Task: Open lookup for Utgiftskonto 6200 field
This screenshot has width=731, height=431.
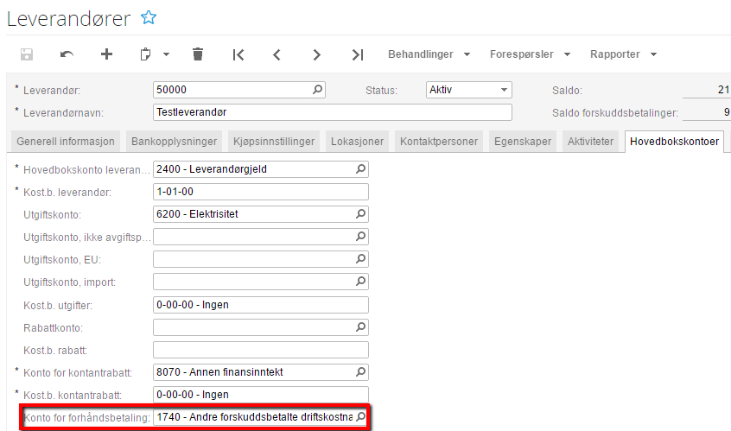Action: 360,214
